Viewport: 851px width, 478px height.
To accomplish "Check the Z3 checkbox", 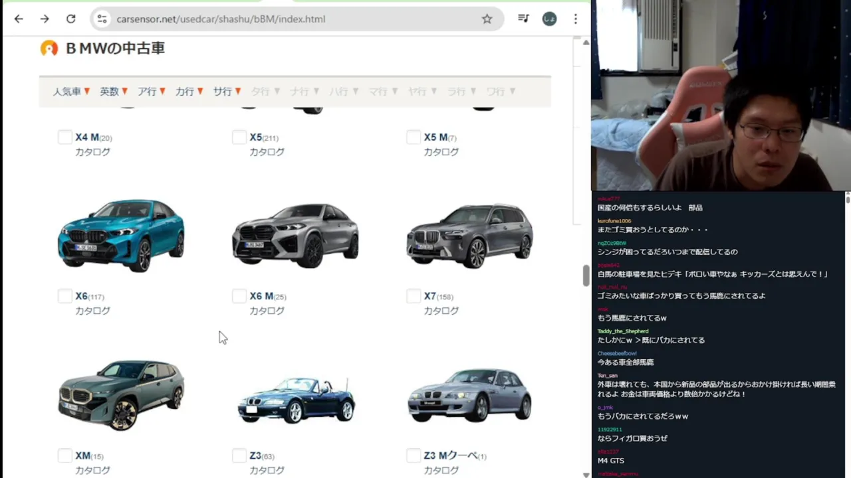I will (239, 455).
